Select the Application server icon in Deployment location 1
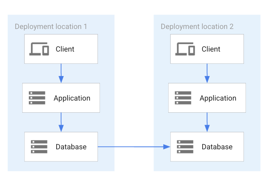Screen dimensions: 271x184 [37, 98]
